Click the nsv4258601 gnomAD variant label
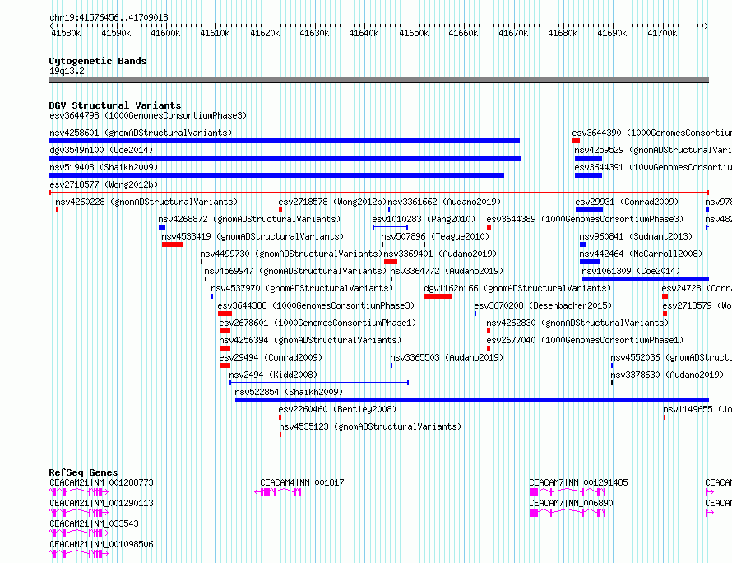This screenshot has width=732, height=563. [141, 133]
